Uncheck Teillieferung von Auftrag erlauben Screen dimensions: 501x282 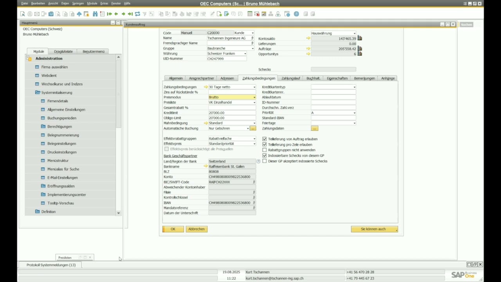265,139
